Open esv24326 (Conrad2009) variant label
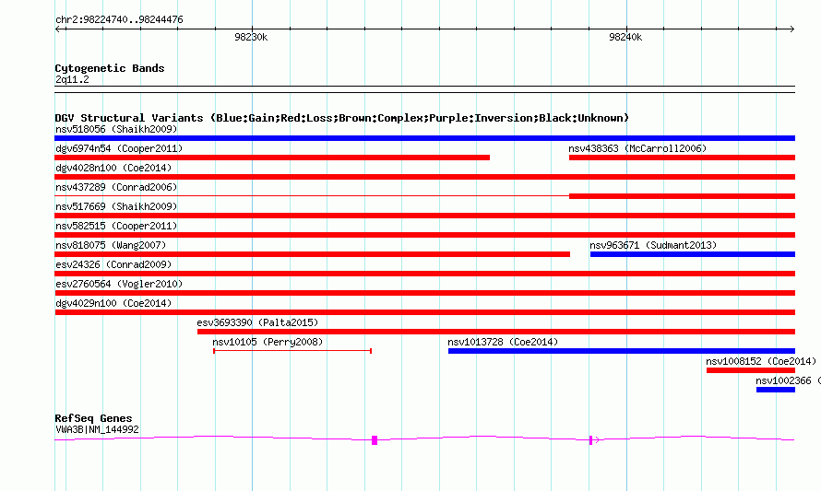This screenshot has width=821, height=491. click(113, 264)
